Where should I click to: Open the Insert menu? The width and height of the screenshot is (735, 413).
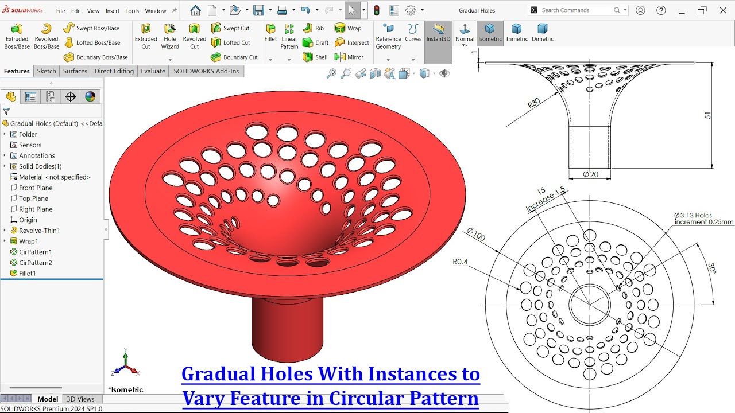point(113,11)
